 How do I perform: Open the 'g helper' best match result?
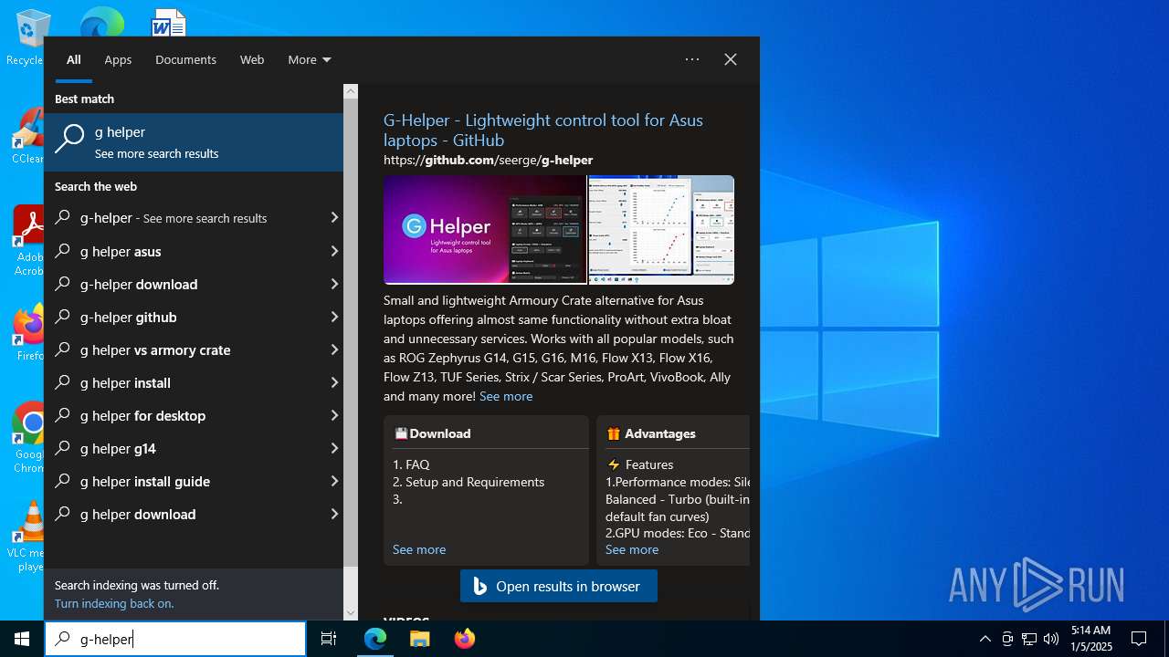pyautogui.click(x=194, y=142)
